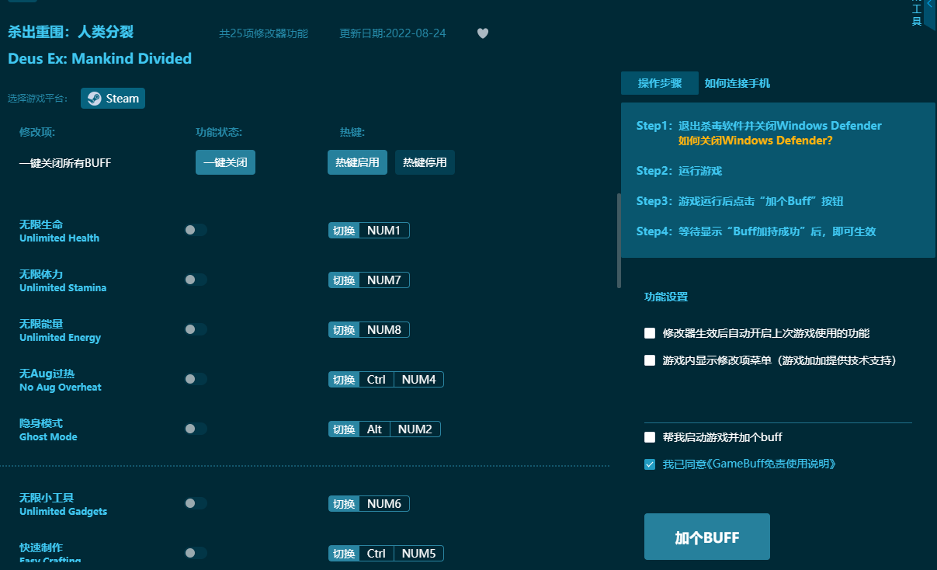
Task: Click the Deus Ex: Mankind Divided subtitle
Action: point(99,58)
